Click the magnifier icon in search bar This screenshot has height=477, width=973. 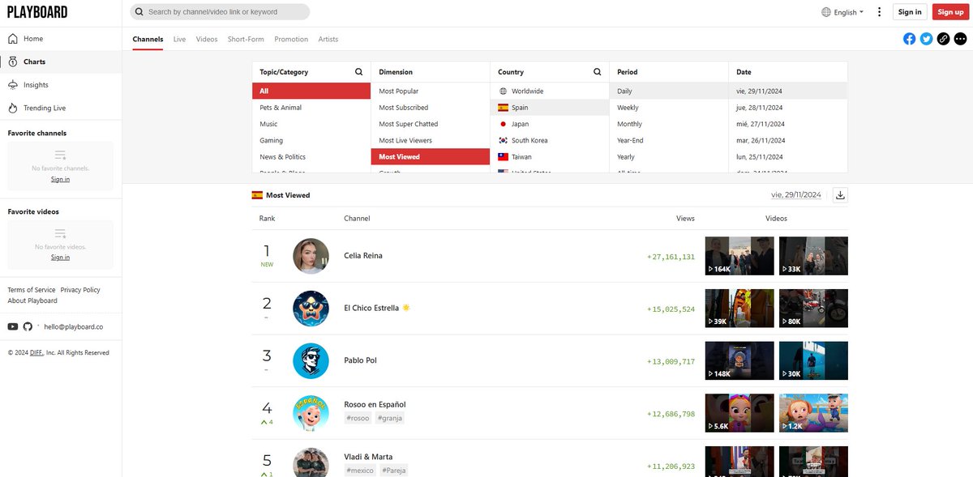pyautogui.click(x=139, y=12)
